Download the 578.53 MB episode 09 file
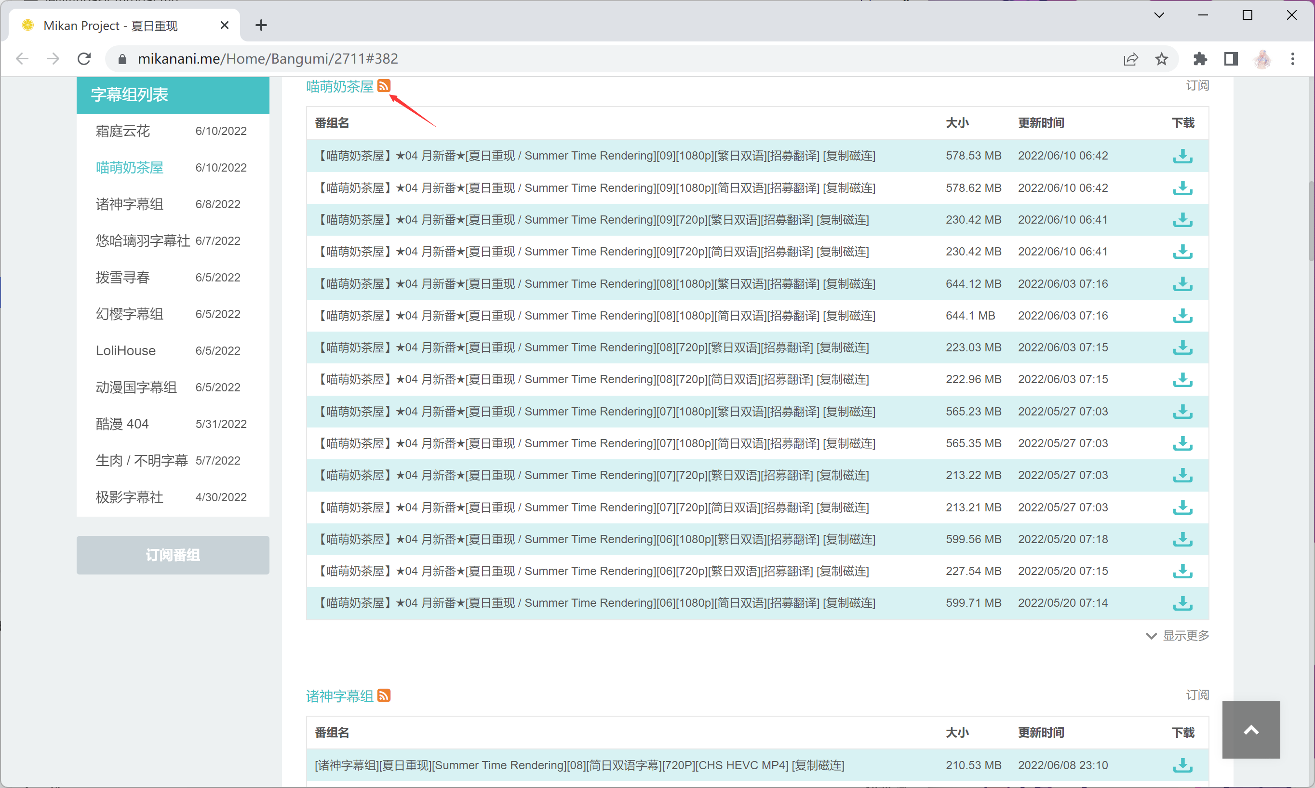The image size is (1315, 788). [x=1182, y=156]
